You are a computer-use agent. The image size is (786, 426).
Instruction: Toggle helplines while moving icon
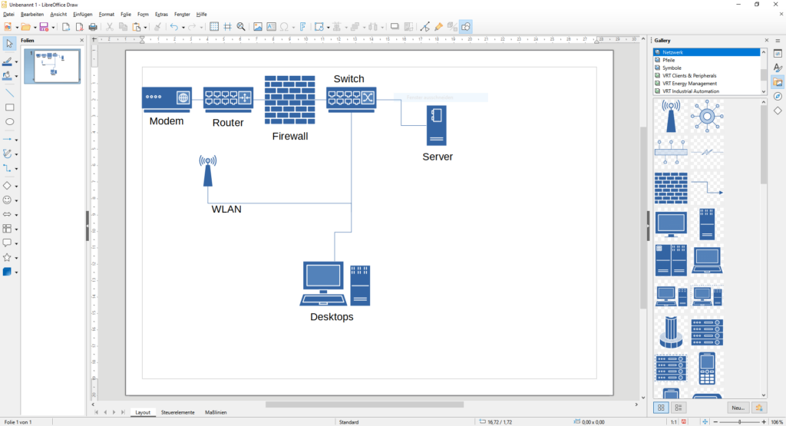227,27
